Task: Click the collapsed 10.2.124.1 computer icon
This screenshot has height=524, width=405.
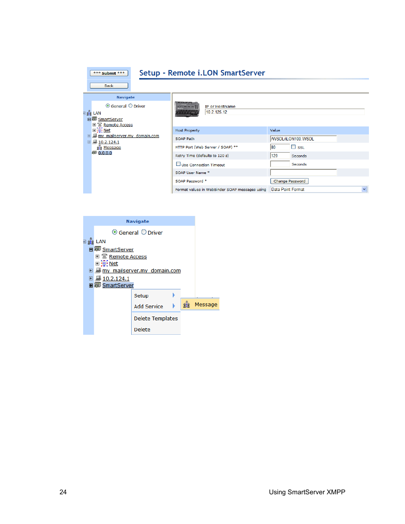Action: [98, 278]
